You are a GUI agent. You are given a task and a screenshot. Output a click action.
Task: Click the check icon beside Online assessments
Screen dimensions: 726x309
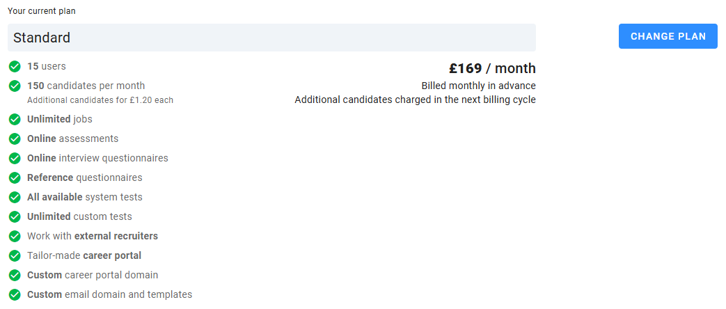(14, 139)
